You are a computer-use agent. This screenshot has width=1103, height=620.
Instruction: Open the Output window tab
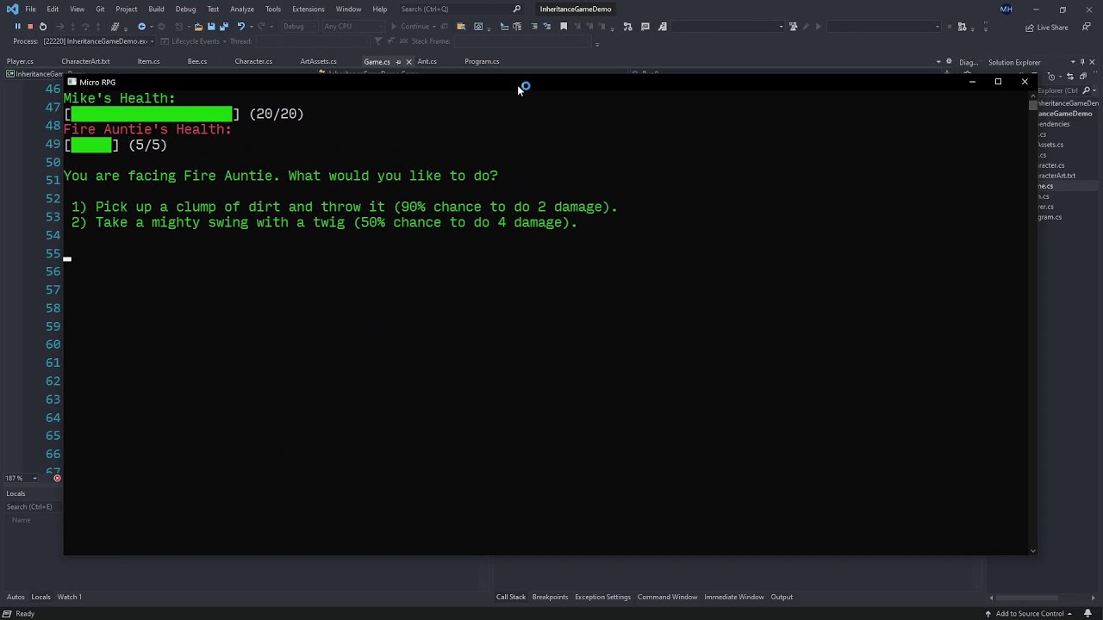coord(782,597)
